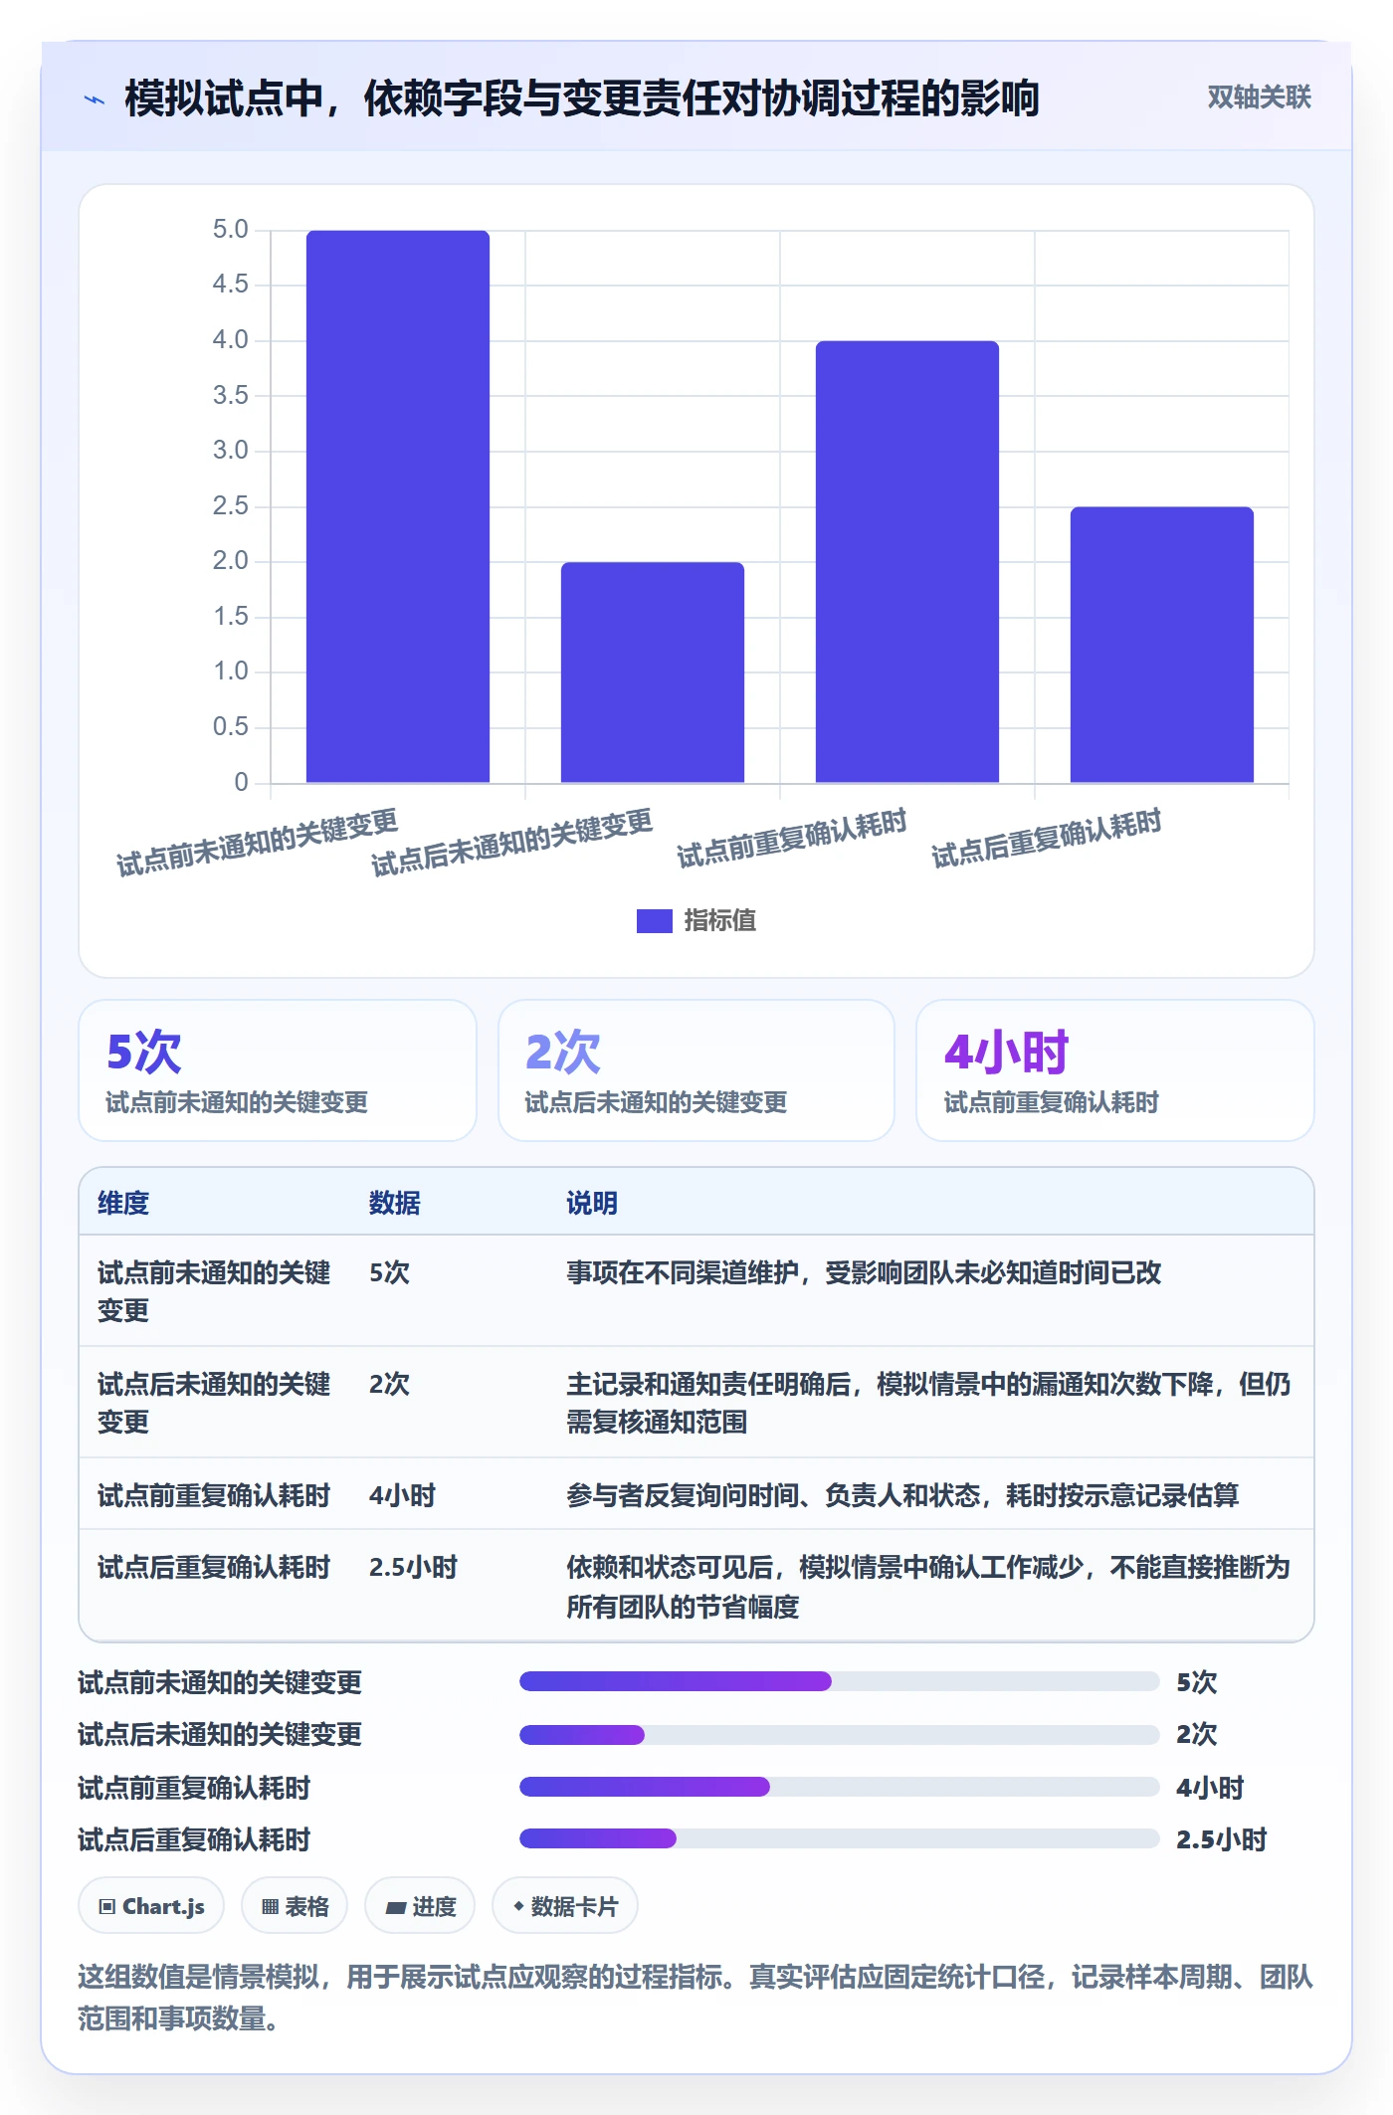The height and width of the screenshot is (2115, 1393).
Task: Select the bar for 试点前重复确认耗时
Action: coord(907,562)
